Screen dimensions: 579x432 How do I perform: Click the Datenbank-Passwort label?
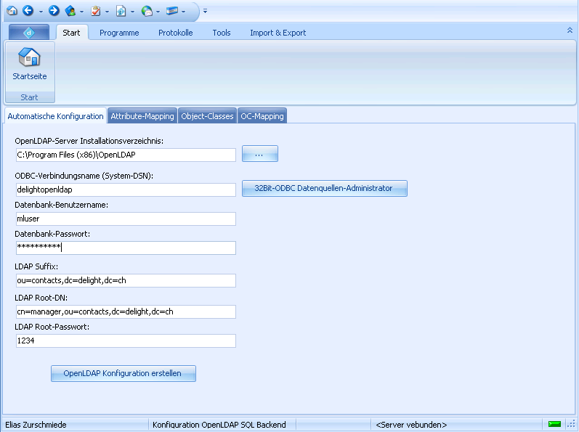pyautogui.click(x=52, y=234)
